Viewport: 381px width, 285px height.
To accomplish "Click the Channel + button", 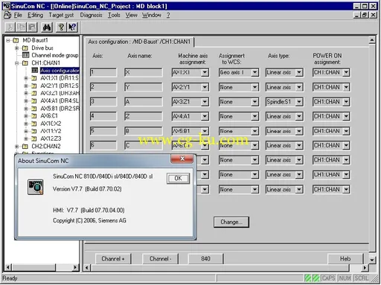I will point(113,259).
